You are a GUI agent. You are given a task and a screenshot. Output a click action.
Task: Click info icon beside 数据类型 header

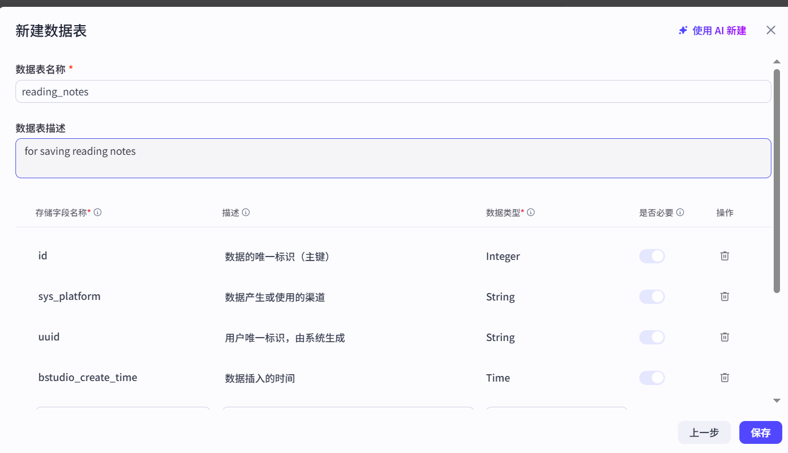pyautogui.click(x=531, y=213)
